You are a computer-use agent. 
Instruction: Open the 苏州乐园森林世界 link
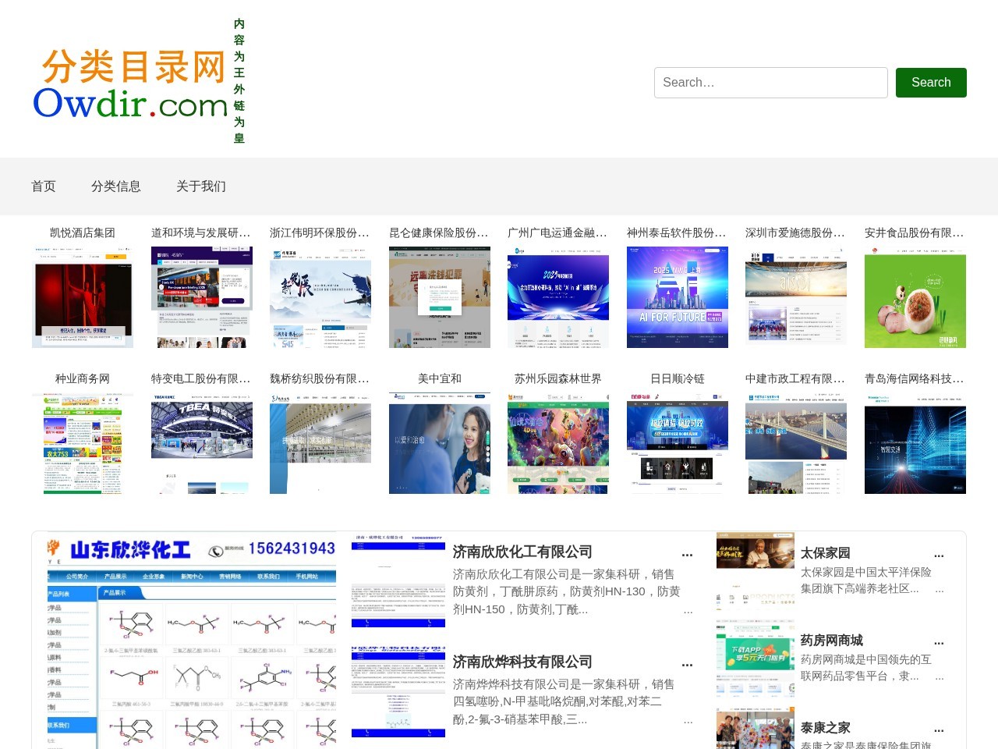pyautogui.click(x=558, y=378)
